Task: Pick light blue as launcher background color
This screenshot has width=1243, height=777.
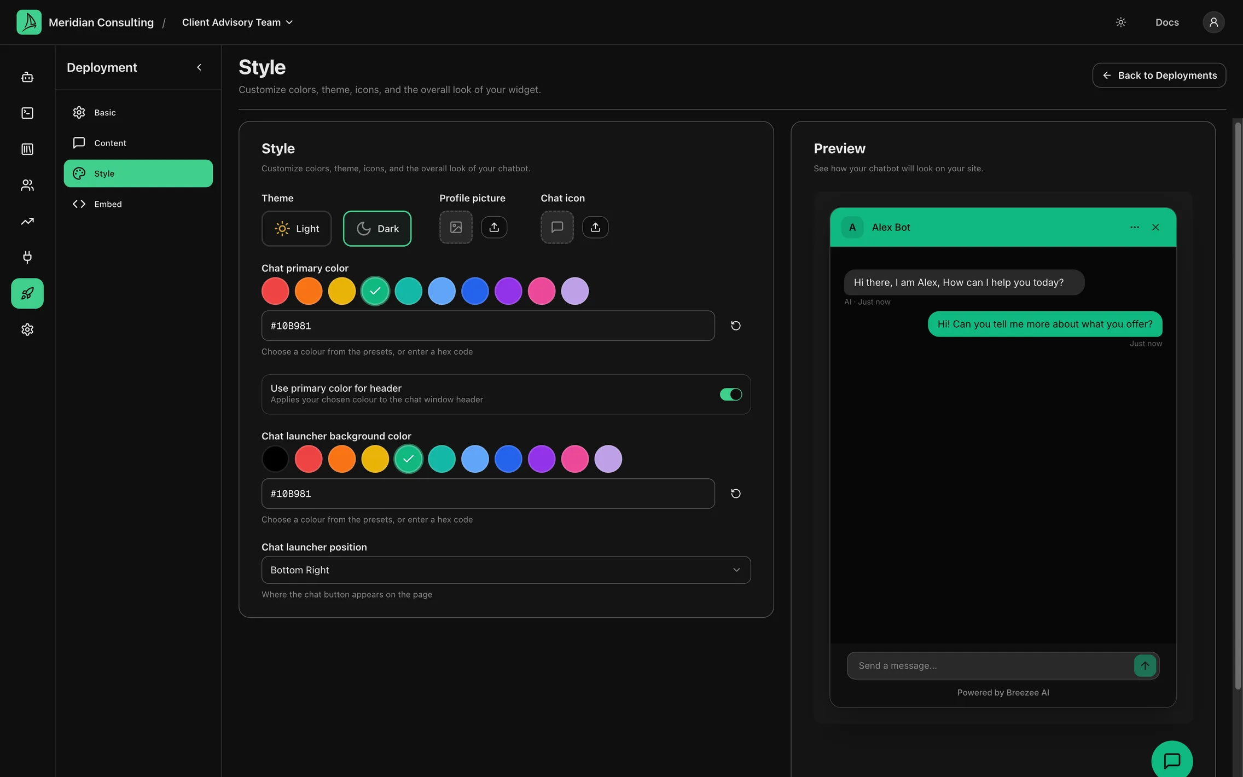Action: (475, 459)
